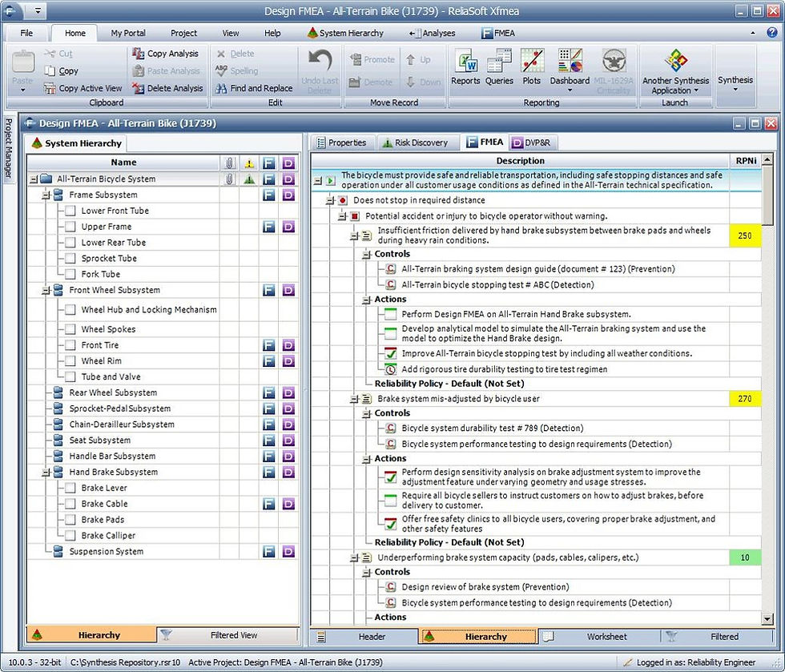Click the green RPNi 10 cell
The width and height of the screenshot is (785, 672).
click(x=744, y=557)
